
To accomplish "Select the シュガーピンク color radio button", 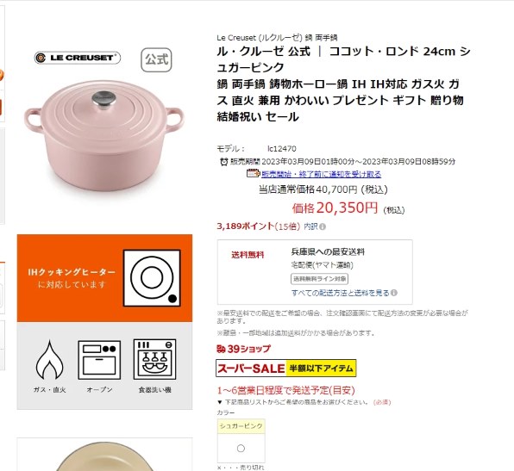I will tap(241, 449).
